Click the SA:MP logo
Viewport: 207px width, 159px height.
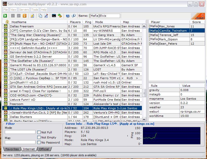(x=198, y=16)
